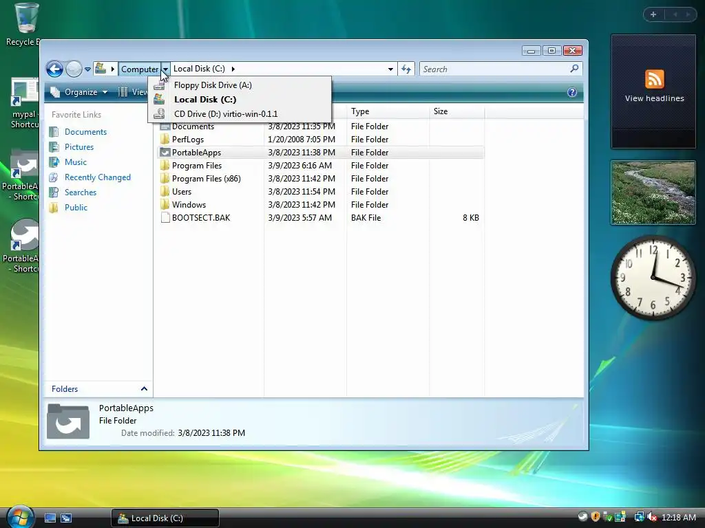This screenshot has height=528, width=705.
Task: Sort by the Size column header
Action: click(x=457, y=111)
